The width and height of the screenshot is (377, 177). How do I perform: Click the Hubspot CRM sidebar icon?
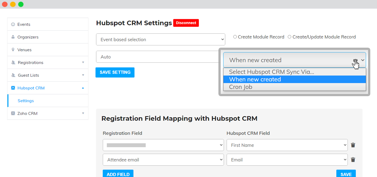point(13,88)
